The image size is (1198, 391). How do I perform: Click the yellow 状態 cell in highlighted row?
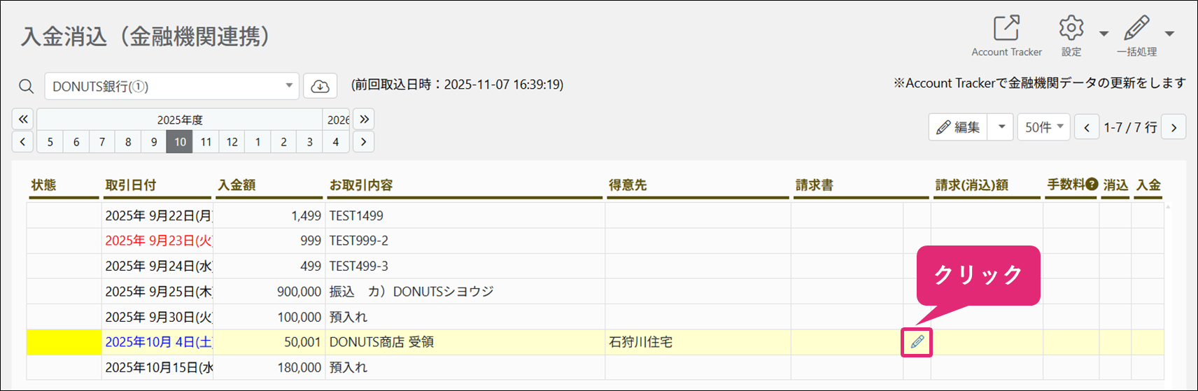point(64,342)
